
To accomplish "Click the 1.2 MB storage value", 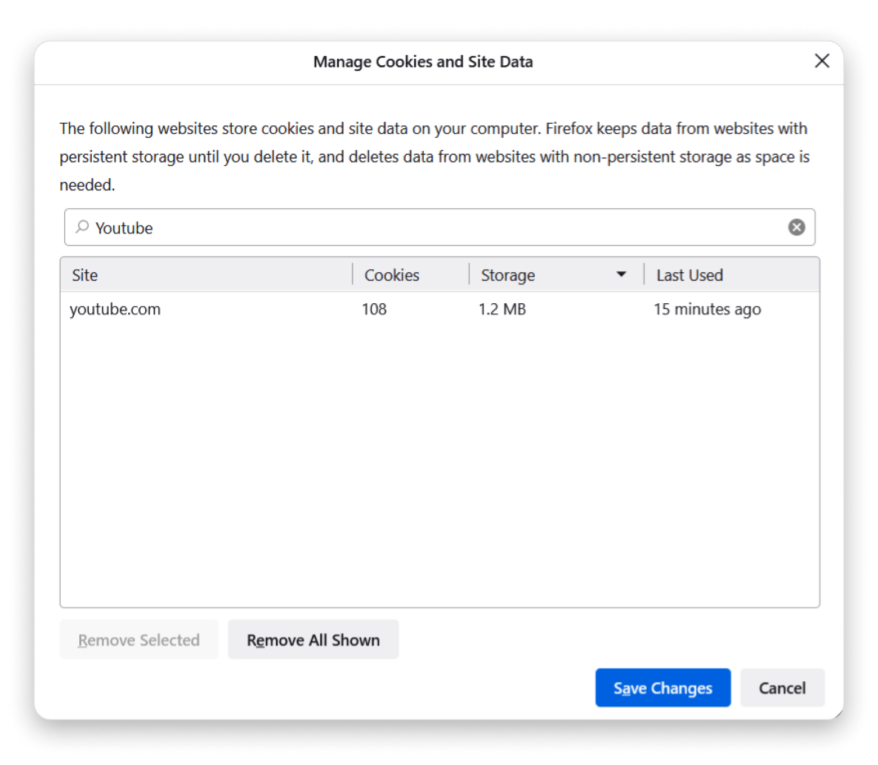I will pos(502,309).
